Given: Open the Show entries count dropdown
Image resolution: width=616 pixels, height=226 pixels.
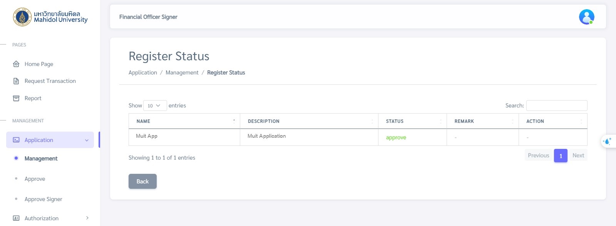Looking at the screenshot, I should coord(155,106).
